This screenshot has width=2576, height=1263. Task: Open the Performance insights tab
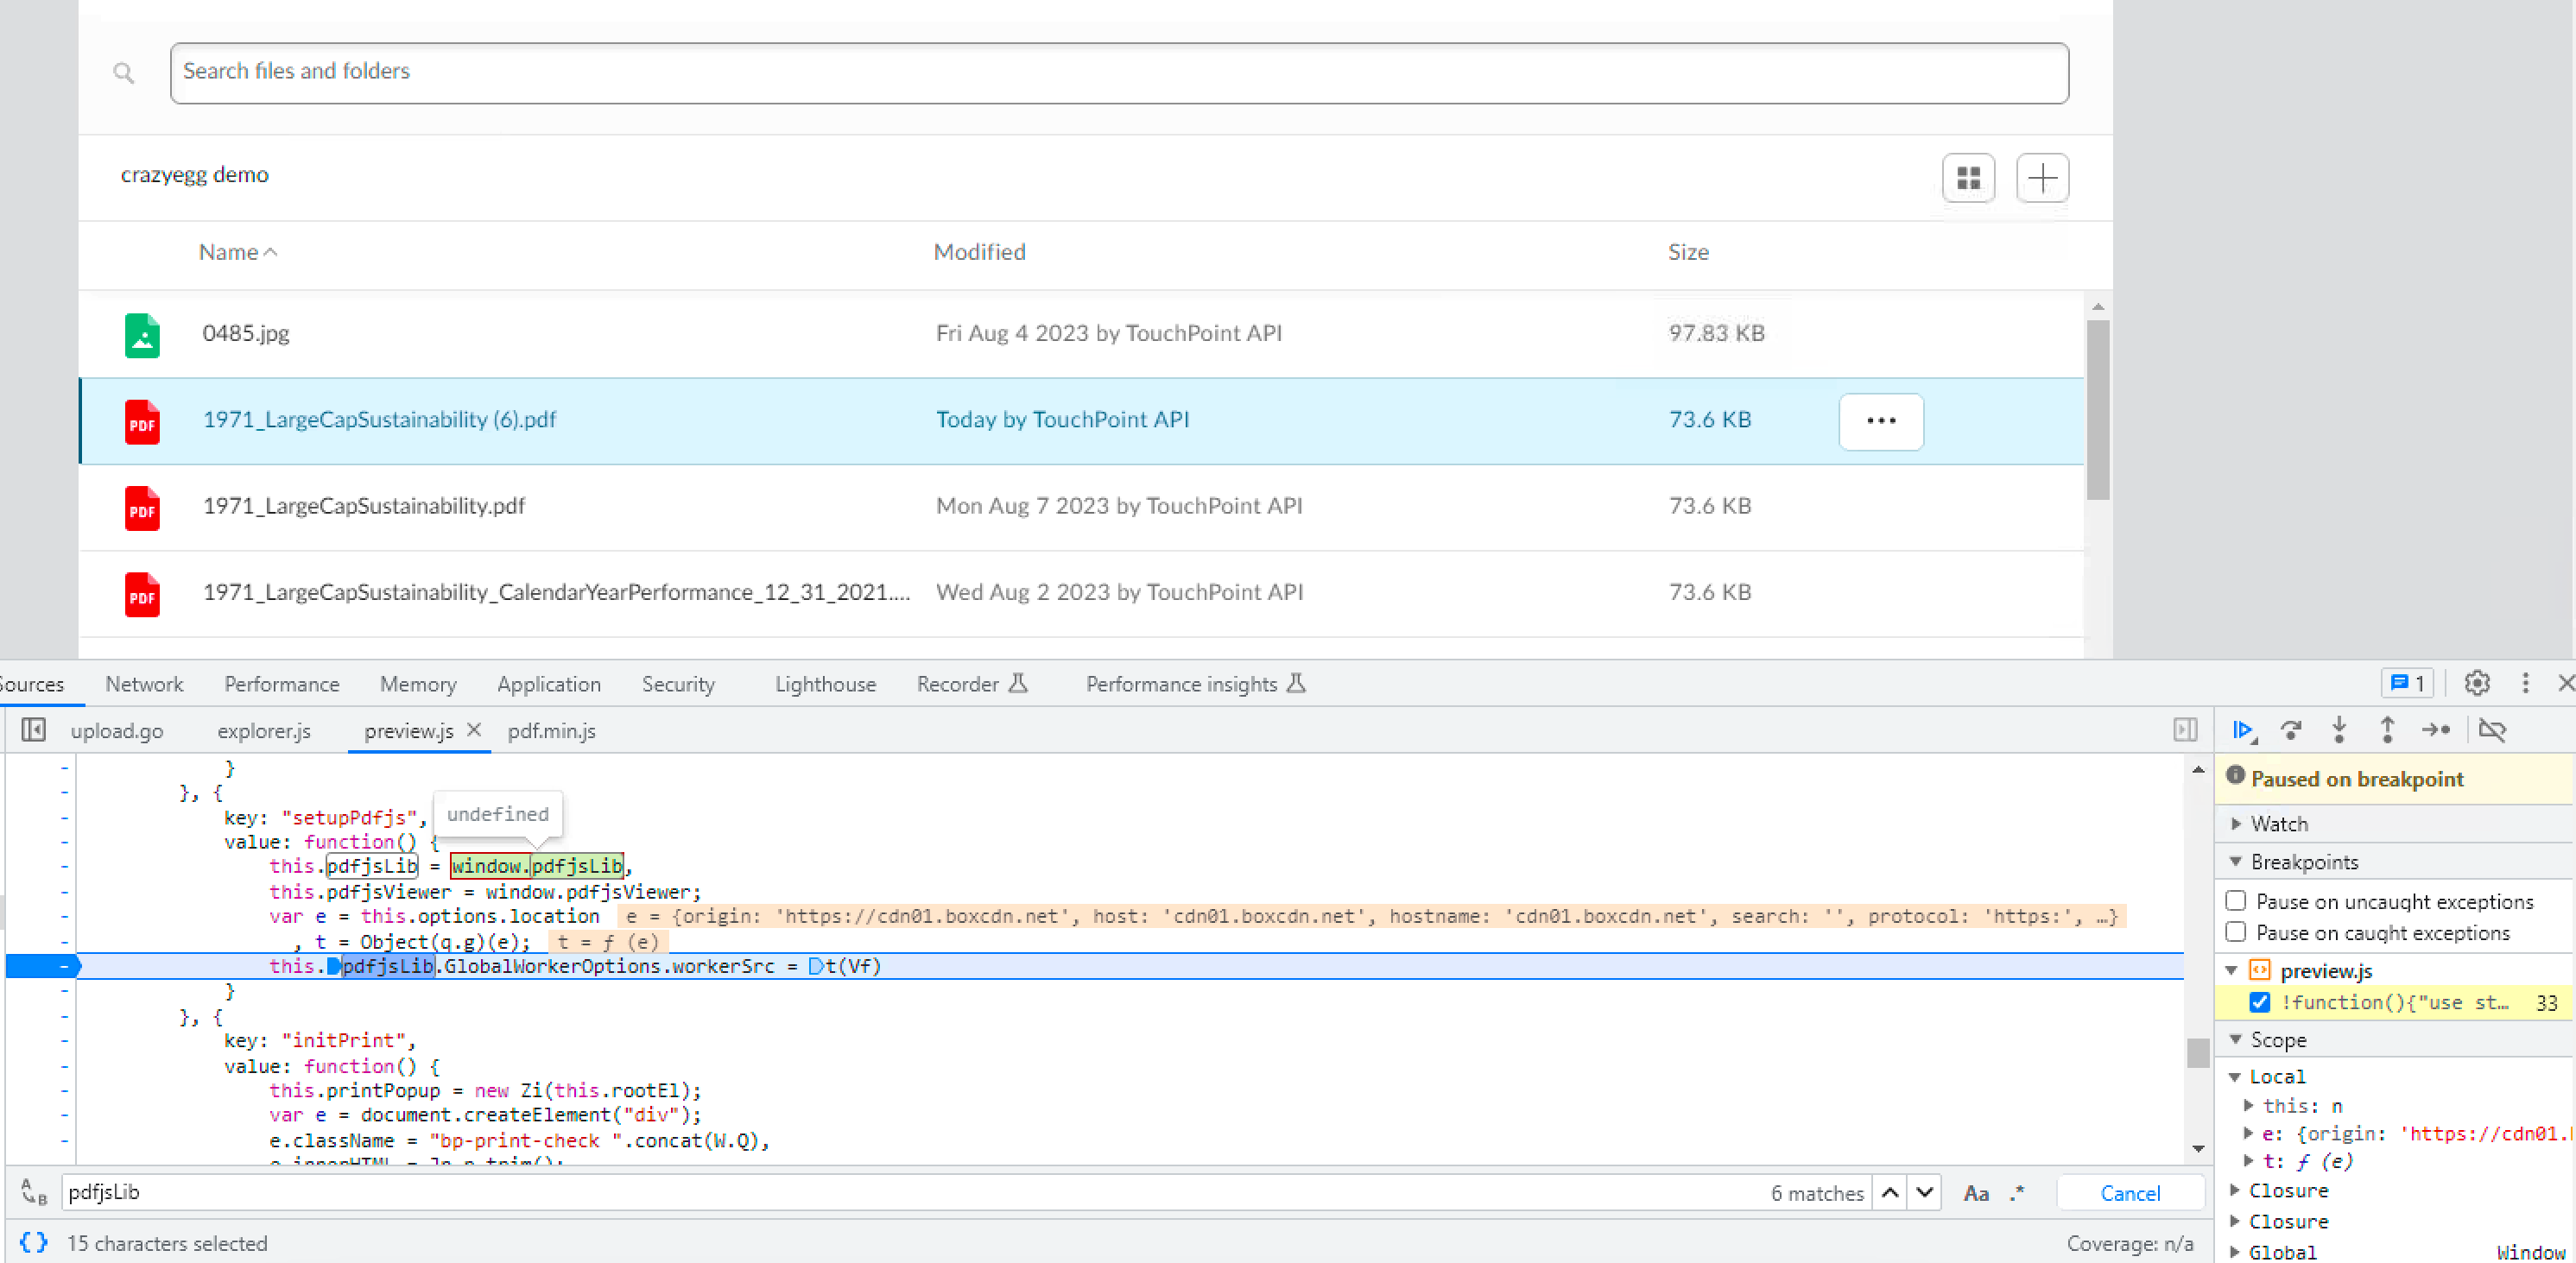(1195, 684)
